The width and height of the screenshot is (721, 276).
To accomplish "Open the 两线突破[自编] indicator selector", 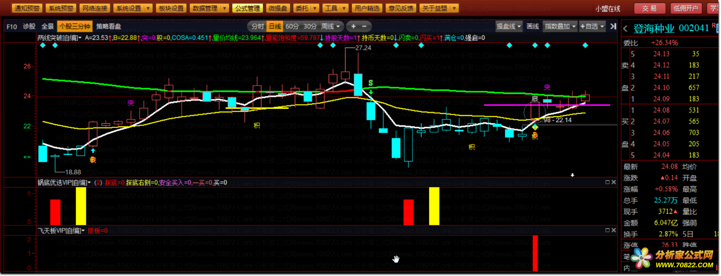I will click(59, 38).
